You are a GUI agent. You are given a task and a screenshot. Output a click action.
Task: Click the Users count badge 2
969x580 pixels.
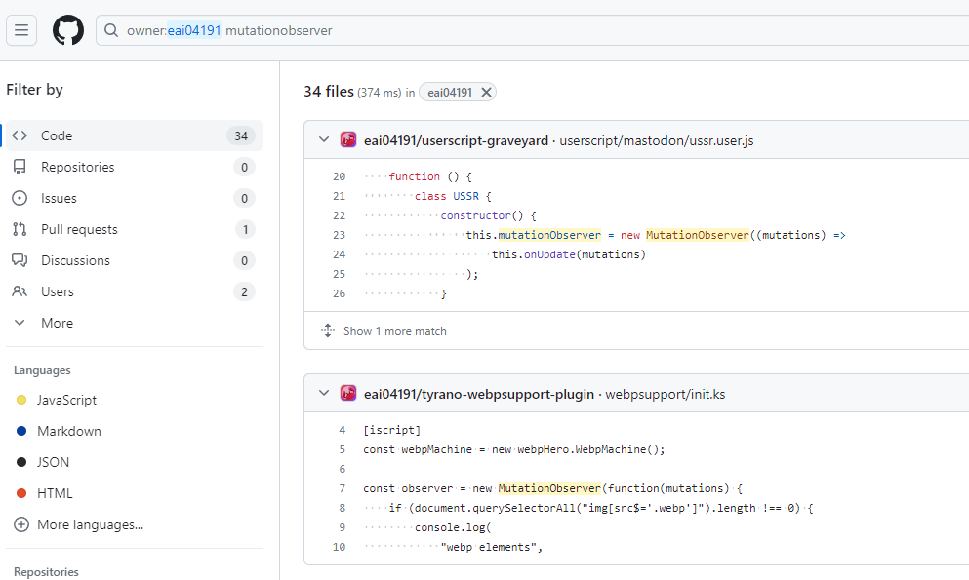click(244, 291)
